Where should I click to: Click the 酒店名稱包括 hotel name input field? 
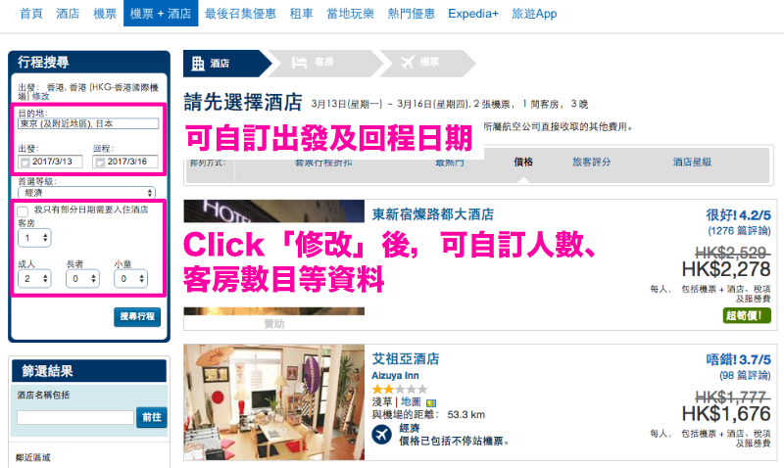click(x=75, y=417)
